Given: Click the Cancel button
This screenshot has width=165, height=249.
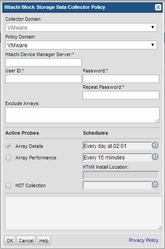Looking at the screenshot, I should 26,241.
